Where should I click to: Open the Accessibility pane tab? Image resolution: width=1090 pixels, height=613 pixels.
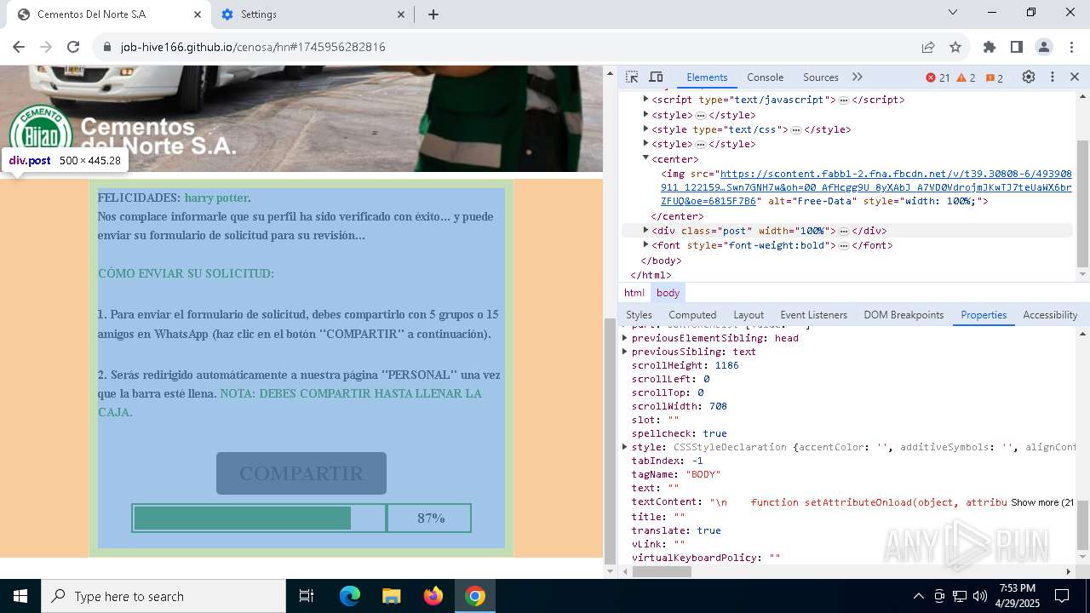point(1050,315)
